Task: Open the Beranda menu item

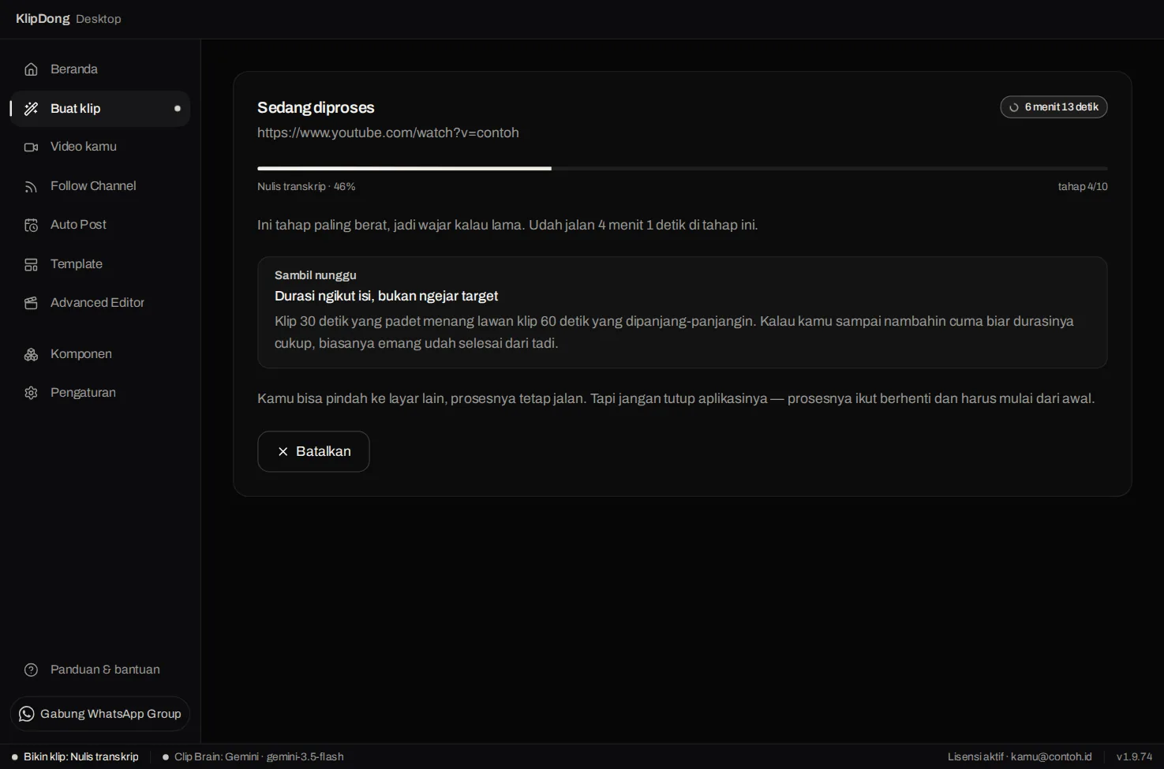Action: 100,69
